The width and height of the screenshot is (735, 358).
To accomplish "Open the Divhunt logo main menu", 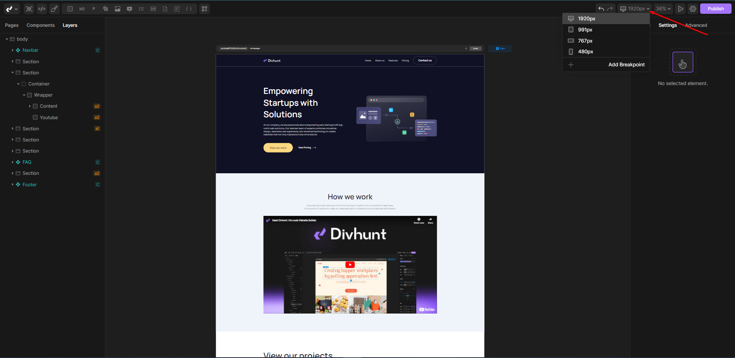I will 12,9.
